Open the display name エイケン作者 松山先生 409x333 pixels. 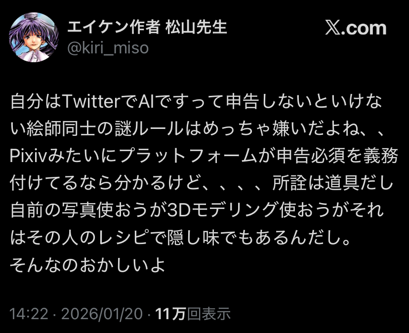(x=147, y=27)
